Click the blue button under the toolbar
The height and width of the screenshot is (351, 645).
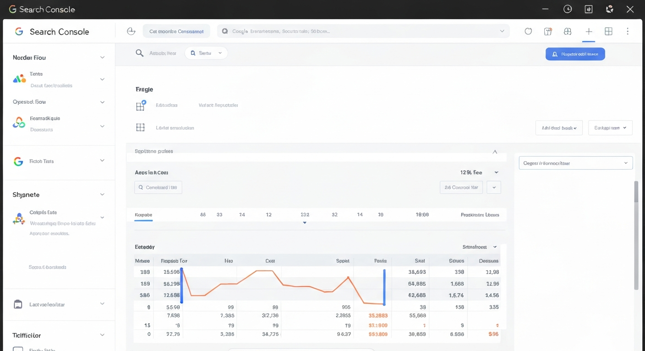[x=575, y=54]
